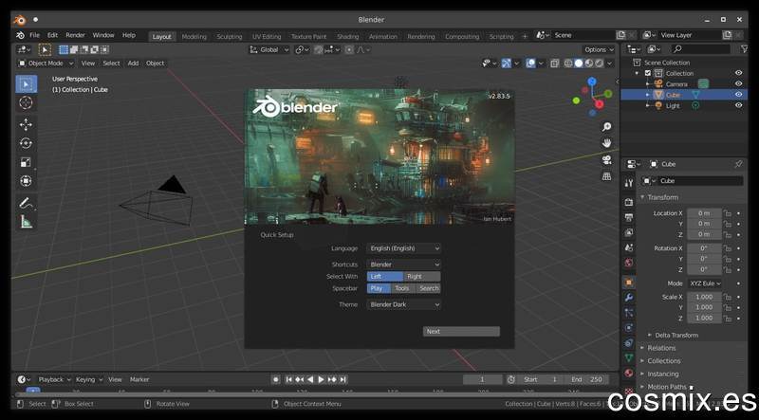The image size is (759, 420).
Task: Hide the Cube in the outliner
Action: click(738, 95)
